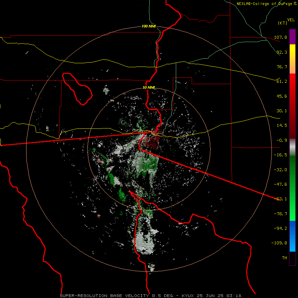Click the -0.9 velocity scale value
Screen dimensions: 298x298
click(282, 140)
